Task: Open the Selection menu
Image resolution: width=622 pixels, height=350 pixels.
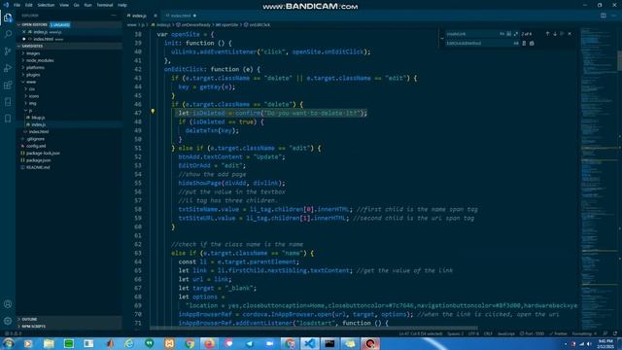Action: [46, 5]
